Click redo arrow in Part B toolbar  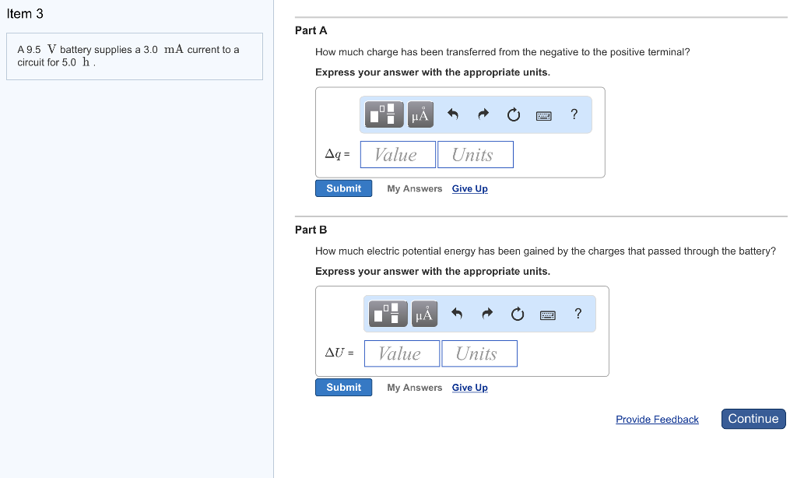click(x=487, y=315)
